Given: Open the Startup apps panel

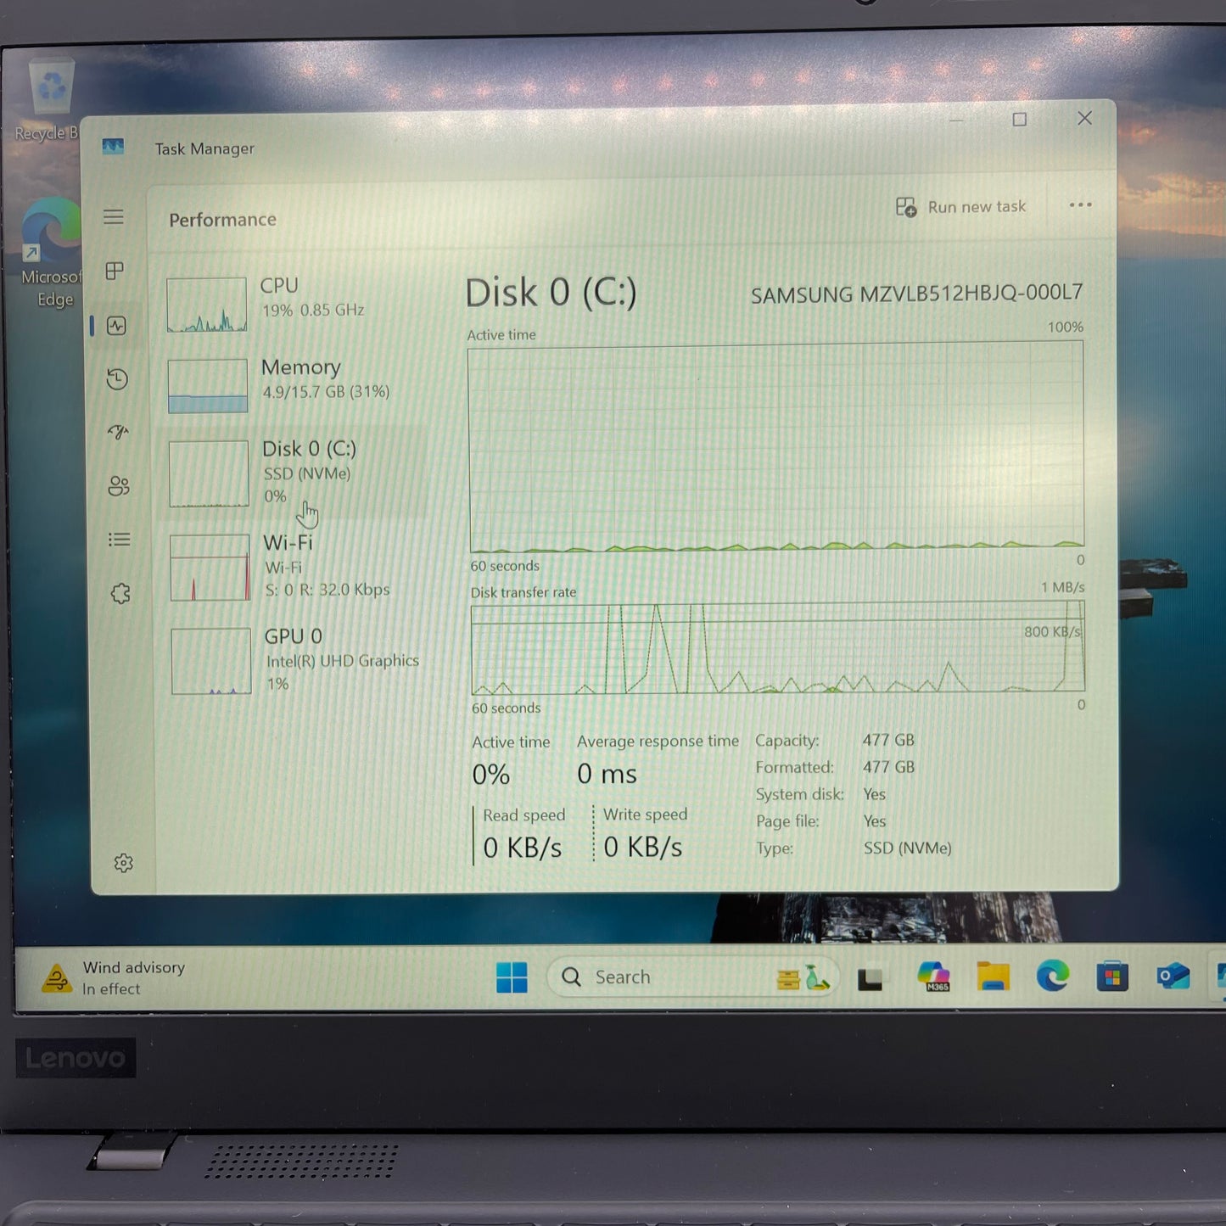Looking at the screenshot, I should [x=120, y=433].
